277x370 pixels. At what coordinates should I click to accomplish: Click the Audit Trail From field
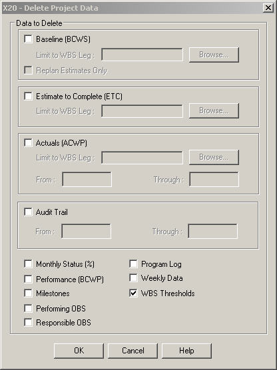(x=86, y=232)
